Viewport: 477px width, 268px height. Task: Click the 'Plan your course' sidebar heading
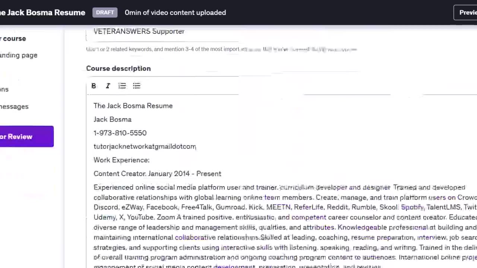click(13, 39)
